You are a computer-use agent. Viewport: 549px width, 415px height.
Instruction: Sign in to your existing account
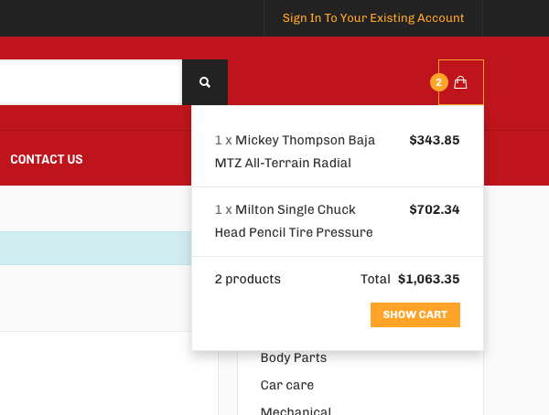(372, 18)
